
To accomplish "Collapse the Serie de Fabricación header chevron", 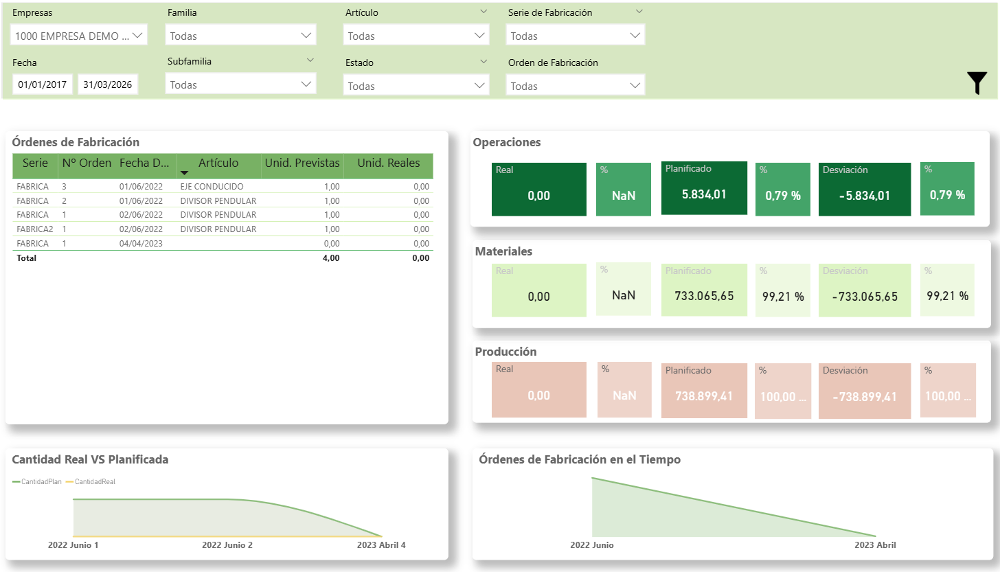I will 639,12.
